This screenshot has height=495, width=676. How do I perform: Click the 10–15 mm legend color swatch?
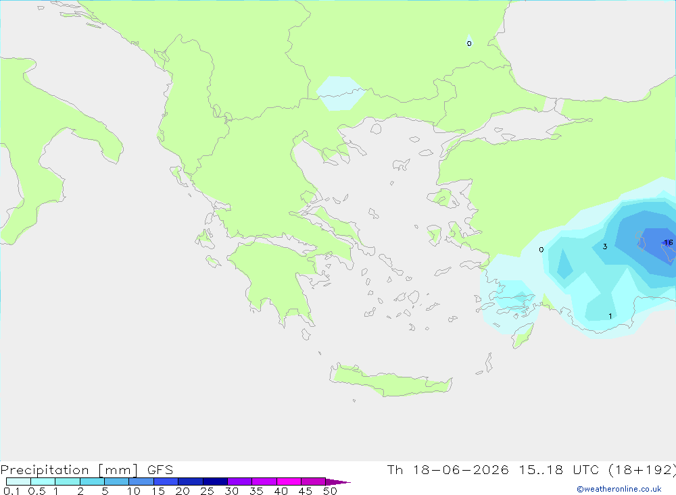pos(141,481)
